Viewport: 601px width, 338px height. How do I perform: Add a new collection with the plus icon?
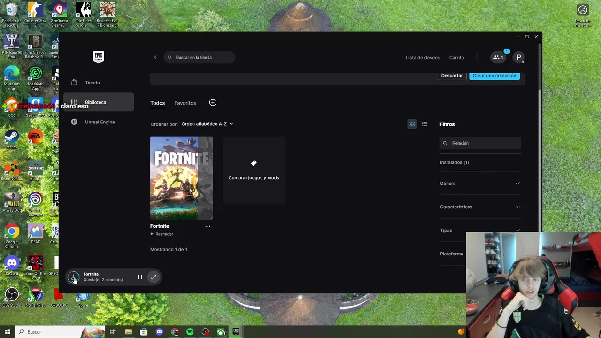[213, 102]
